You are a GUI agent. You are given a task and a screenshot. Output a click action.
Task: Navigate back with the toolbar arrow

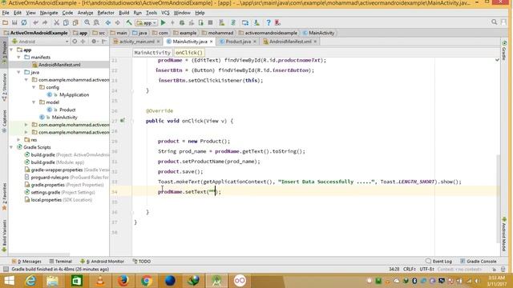coord(108,22)
